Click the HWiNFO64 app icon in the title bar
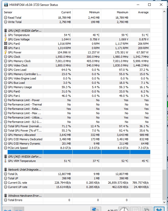168x211 pixels. coord(6,5)
